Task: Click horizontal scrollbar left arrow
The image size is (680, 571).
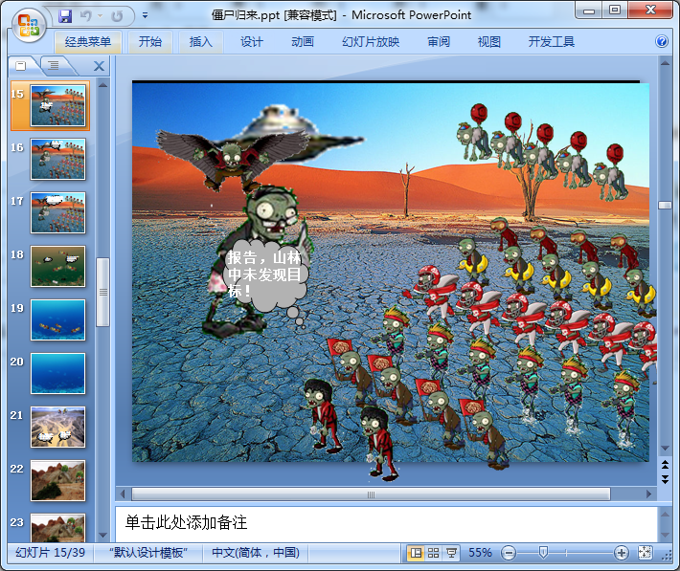Action: pyautogui.click(x=123, y=494)
